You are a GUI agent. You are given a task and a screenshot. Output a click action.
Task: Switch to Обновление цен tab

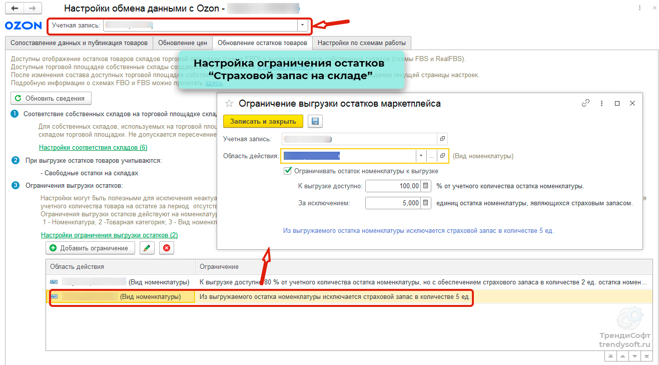click(x=183, y=43)
